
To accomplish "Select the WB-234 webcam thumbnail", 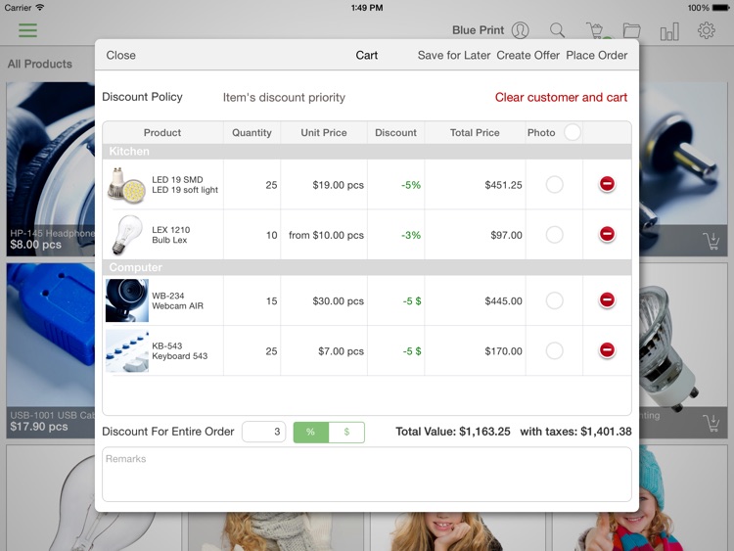I will (127, 300).
